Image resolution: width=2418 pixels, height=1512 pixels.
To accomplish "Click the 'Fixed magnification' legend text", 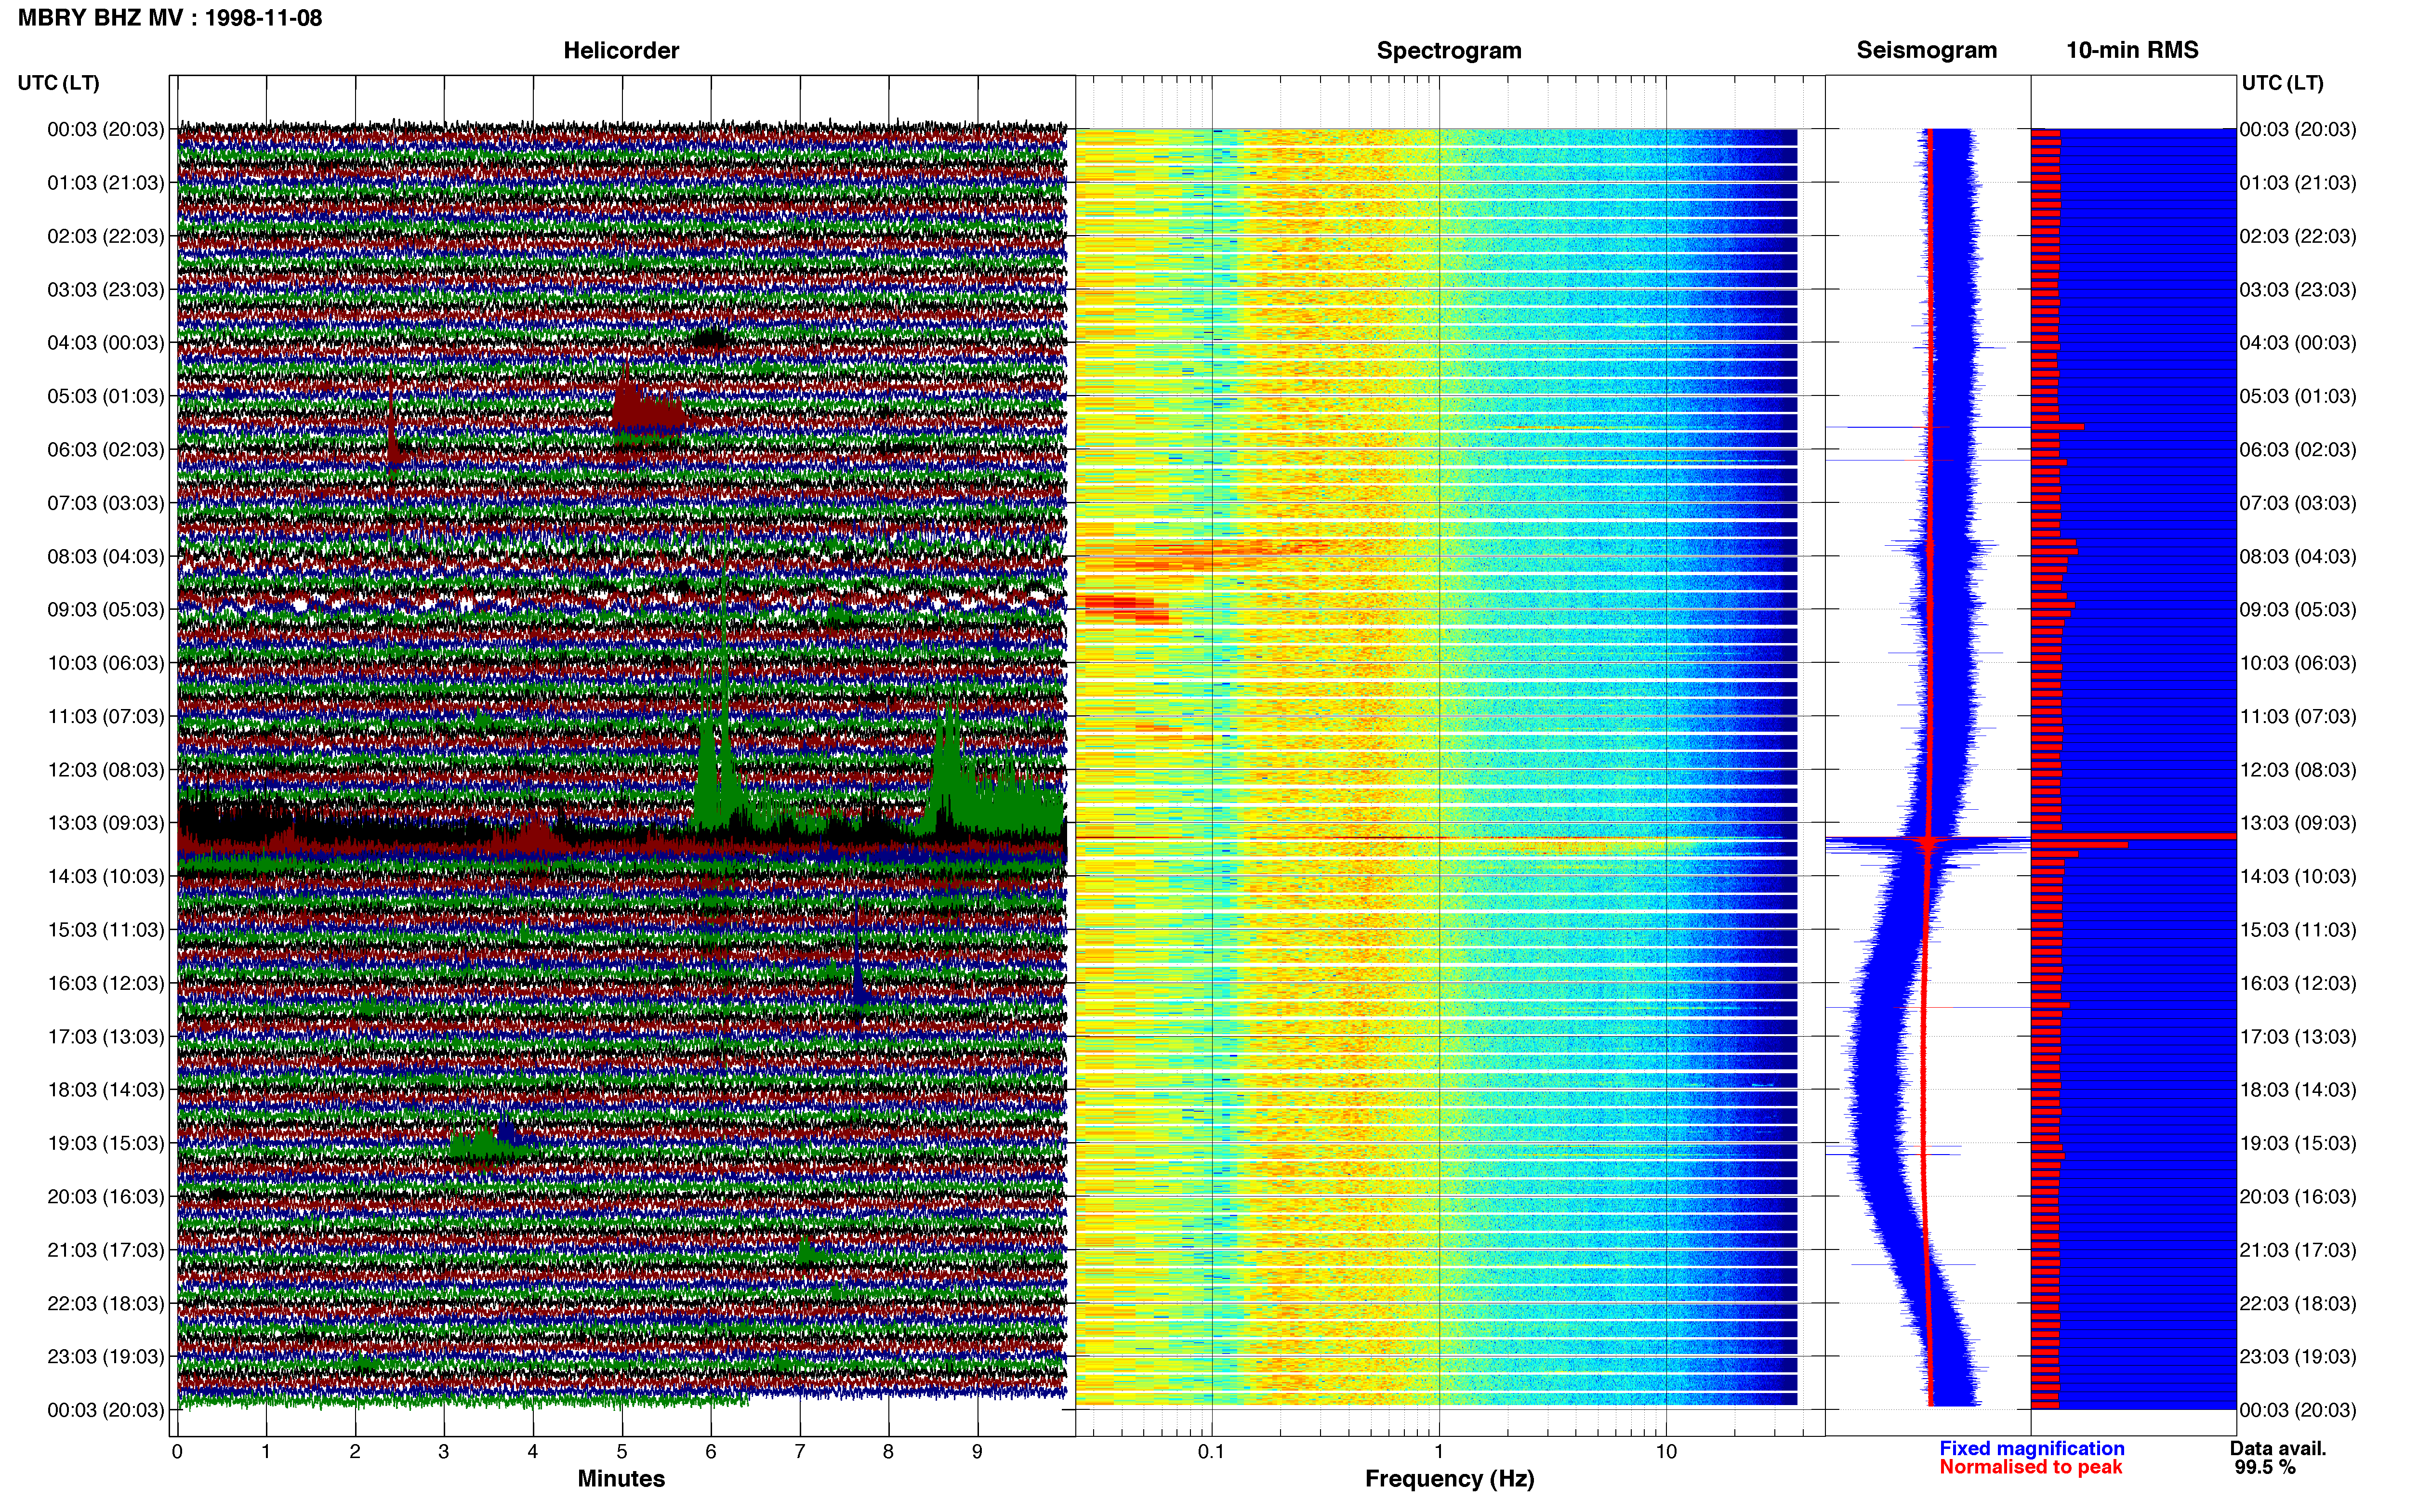I will click(x=2031, y=1448).
